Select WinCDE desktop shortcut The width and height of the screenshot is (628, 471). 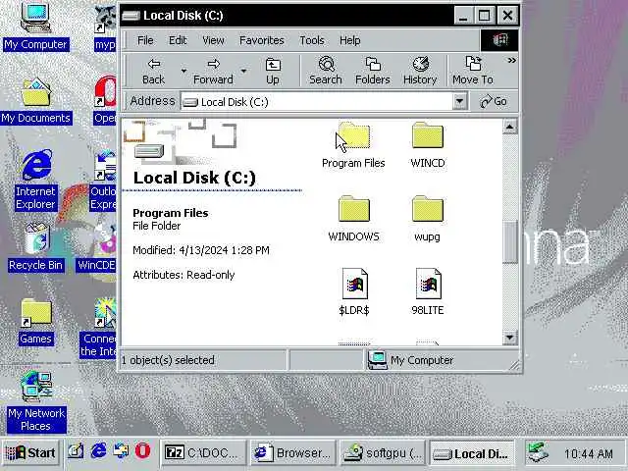[x=97, y=247]
